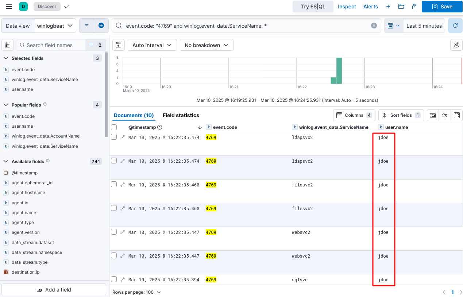Enter full screen mode for table
Image resolution: width=463 pixels, height=297 pixels.
coord(456,115)
